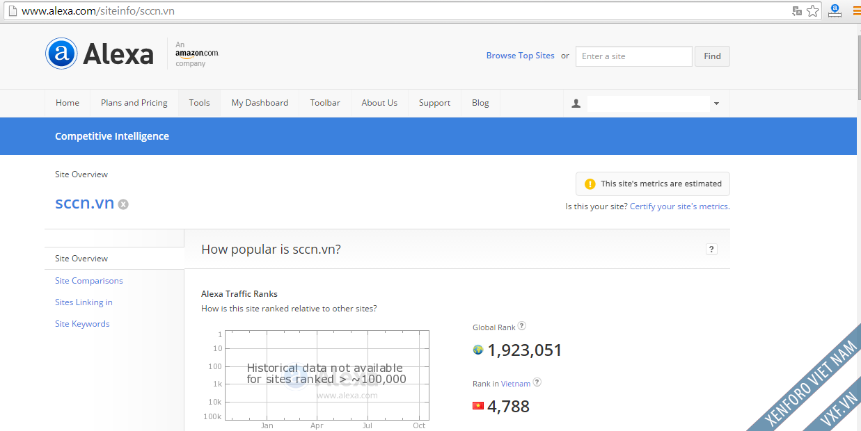This screenshot has height=431, width=861.
Task: Click the yellow warning icon for estimated metrics
Action: click(590, 184)
